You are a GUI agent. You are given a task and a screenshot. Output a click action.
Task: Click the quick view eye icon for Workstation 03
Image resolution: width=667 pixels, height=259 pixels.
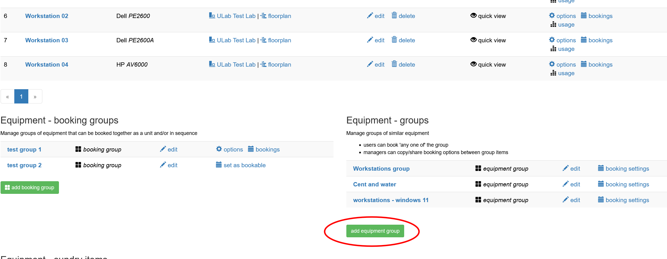click(x=473, y=40)
